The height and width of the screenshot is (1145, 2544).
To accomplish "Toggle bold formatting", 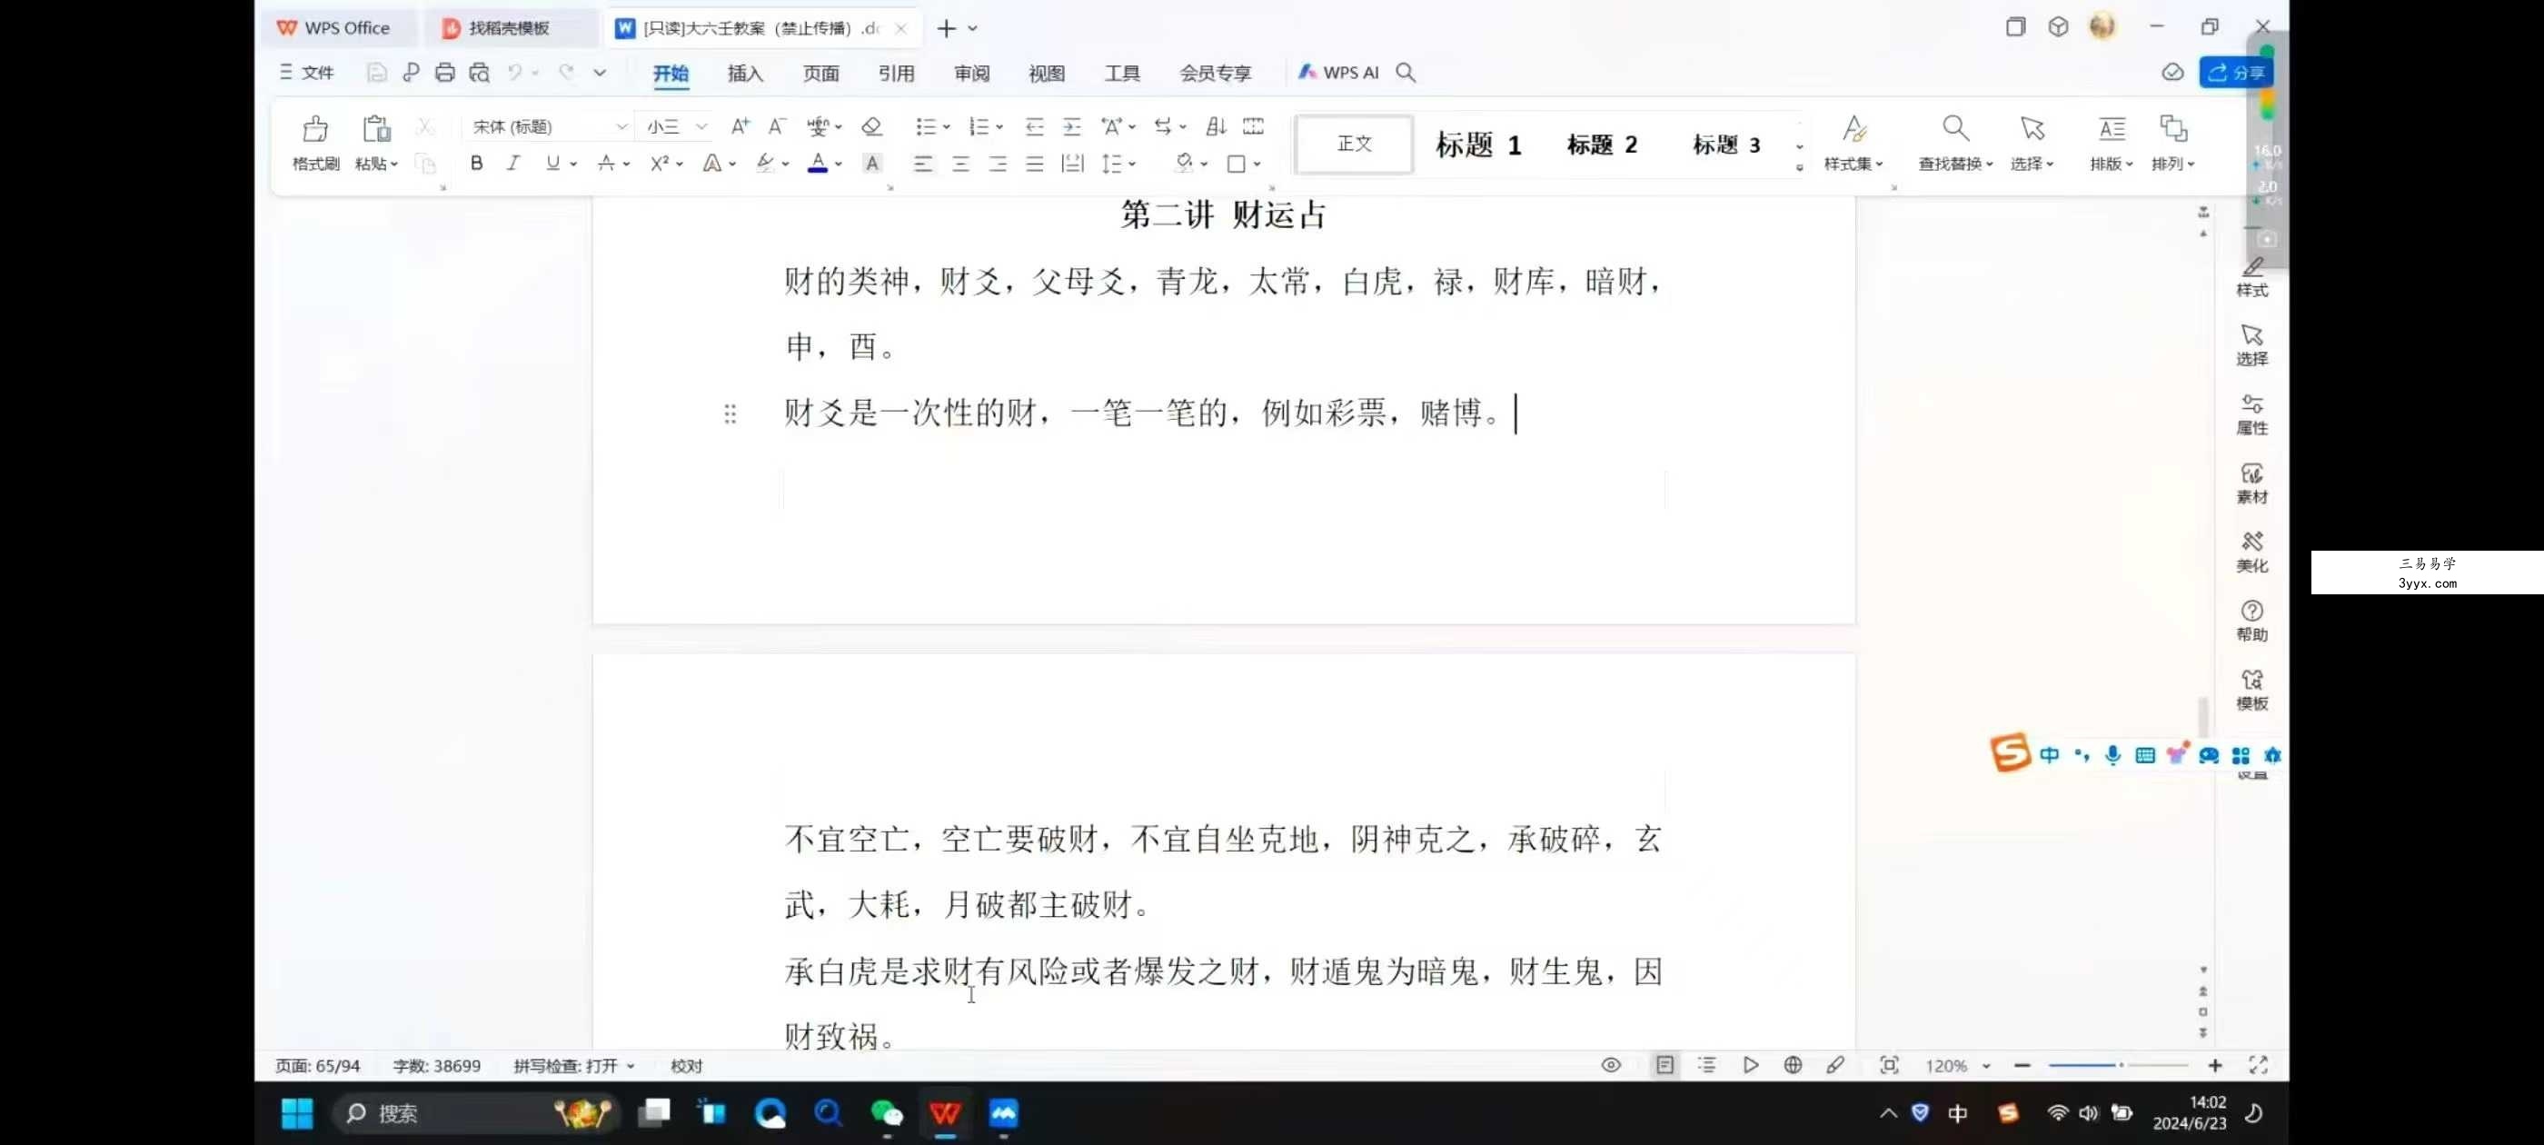I will (x=476, y=164).
